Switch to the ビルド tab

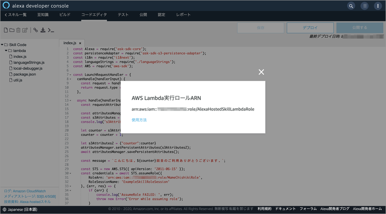coord(65,15)
